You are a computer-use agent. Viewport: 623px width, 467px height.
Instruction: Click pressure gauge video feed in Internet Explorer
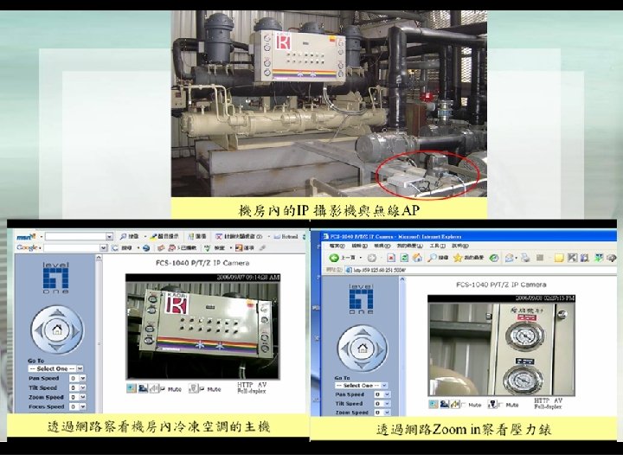501,345
